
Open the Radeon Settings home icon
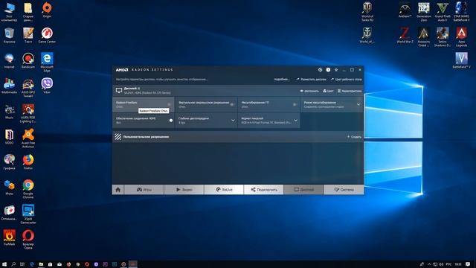point(118,190)
